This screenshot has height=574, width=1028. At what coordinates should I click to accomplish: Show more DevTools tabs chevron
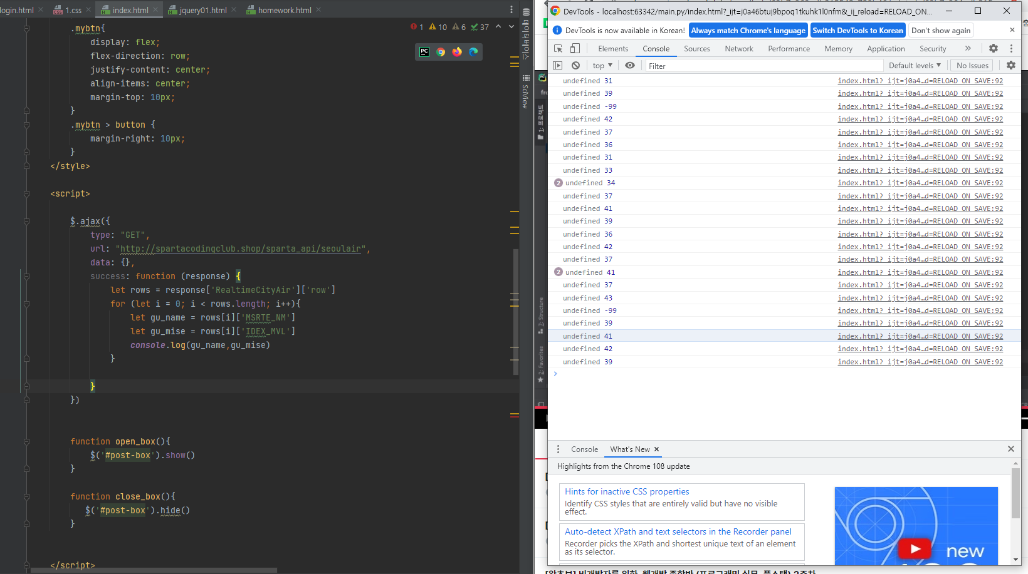point(968,48)
